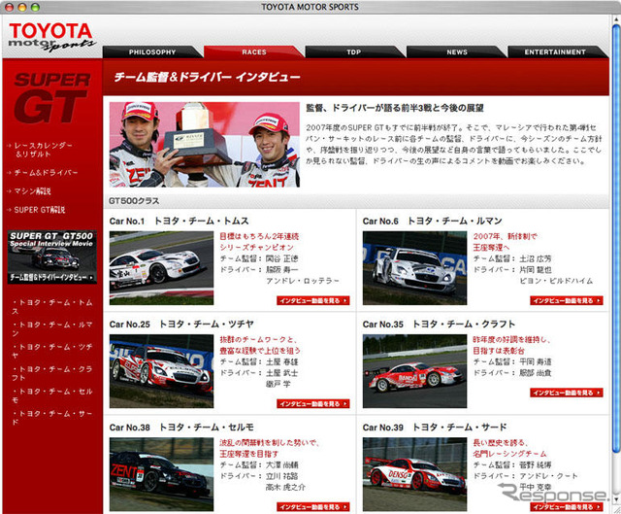This screenshot has height=514, width=621.
Task: Click heading Car No.39 トヨタ・チーム・サード
Action: point(435,428)
